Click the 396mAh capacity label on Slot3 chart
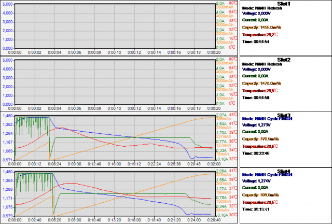The width and height of the screenshot is (332, 224). point(224,119)
